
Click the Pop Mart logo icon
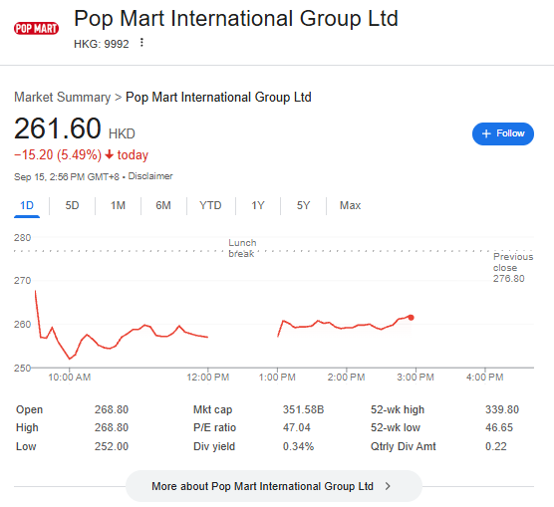[37, 28]
